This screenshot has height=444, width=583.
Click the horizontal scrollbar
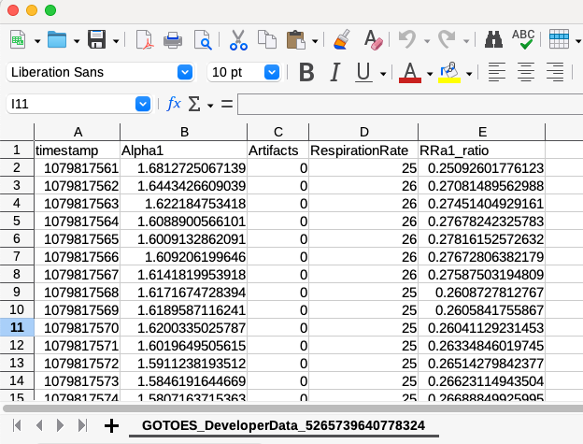pyautogui.click(x=293, y=408)
